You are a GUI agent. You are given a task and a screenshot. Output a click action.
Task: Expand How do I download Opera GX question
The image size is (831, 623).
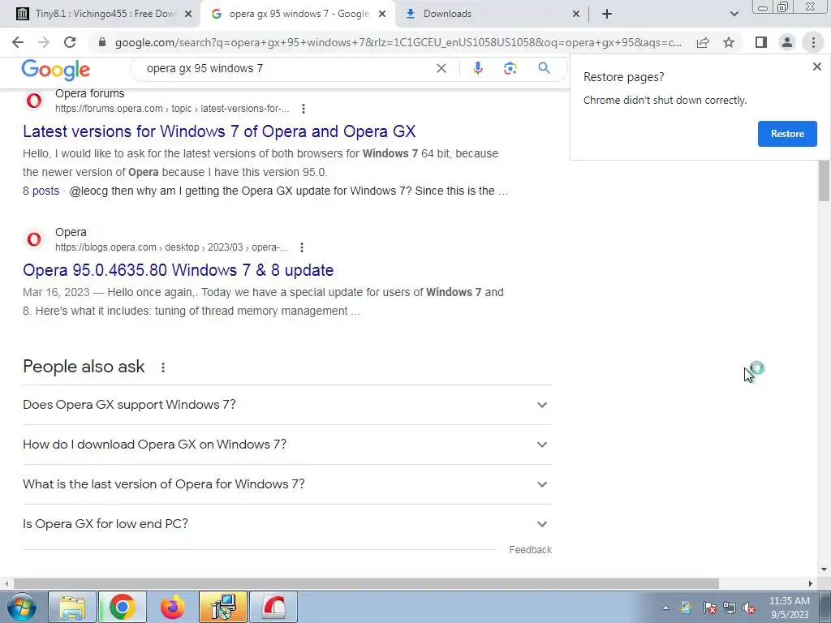287,445
